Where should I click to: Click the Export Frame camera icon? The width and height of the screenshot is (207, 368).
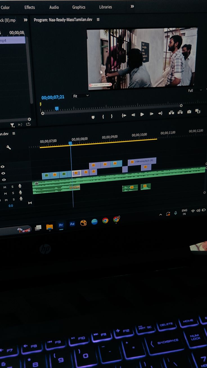[189, 112]
